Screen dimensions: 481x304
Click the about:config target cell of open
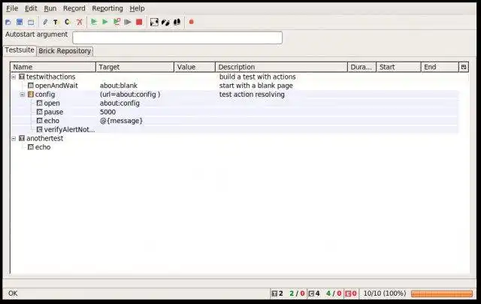[x=119, y=104]
